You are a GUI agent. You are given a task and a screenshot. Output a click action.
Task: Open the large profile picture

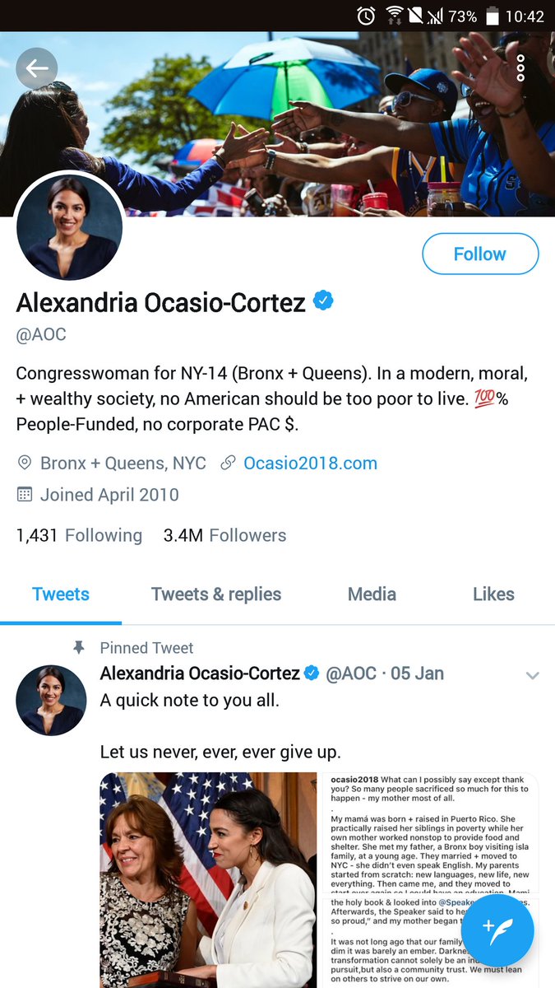70,226
